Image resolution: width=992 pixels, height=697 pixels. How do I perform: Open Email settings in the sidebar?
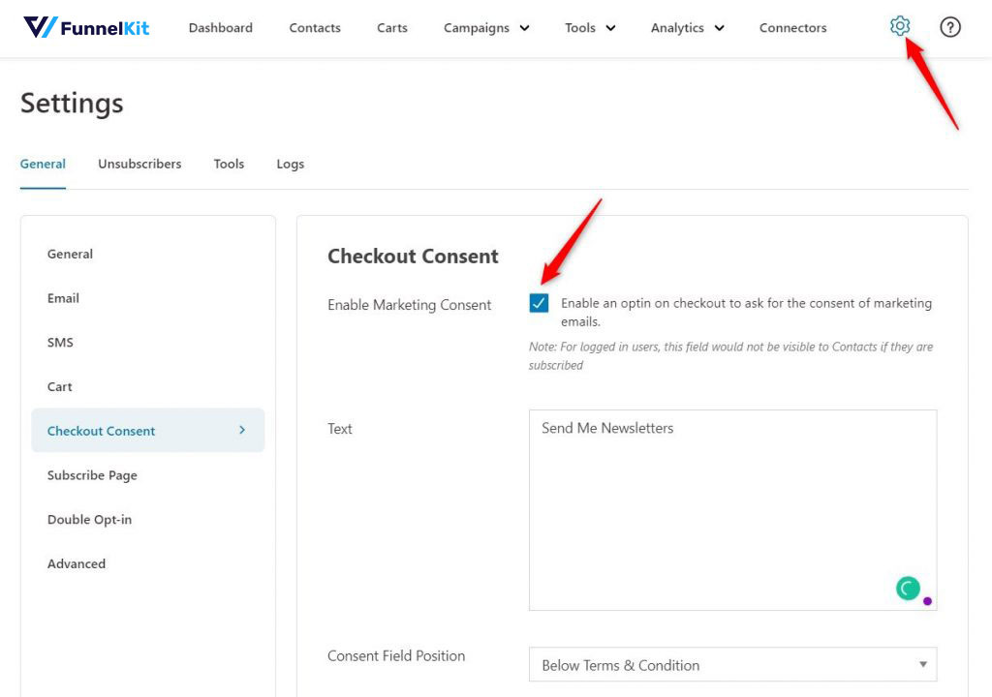pyautogui.click(x=63, y=298)
